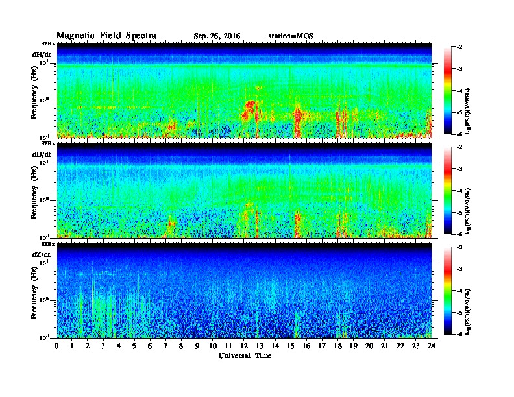Click hour "7" on the Universal Time axis
This screenshot has width=514, height=397.
166,346
